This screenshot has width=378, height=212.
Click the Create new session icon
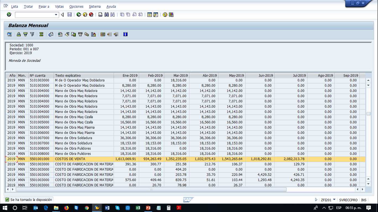(x=150, y=15)
